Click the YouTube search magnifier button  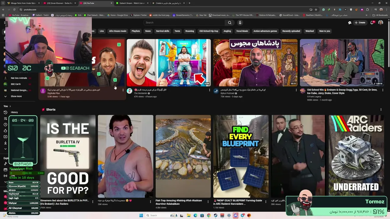point(230,23)
